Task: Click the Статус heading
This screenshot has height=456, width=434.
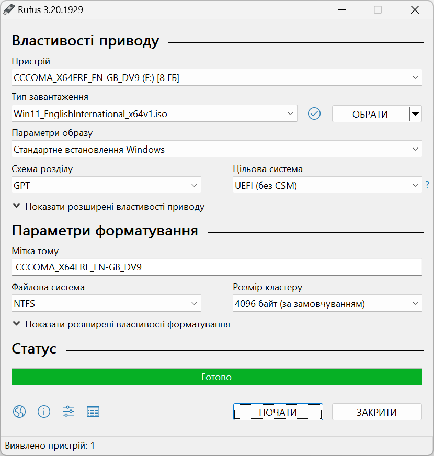Action: pyautogui.click(x=34, y=349)
